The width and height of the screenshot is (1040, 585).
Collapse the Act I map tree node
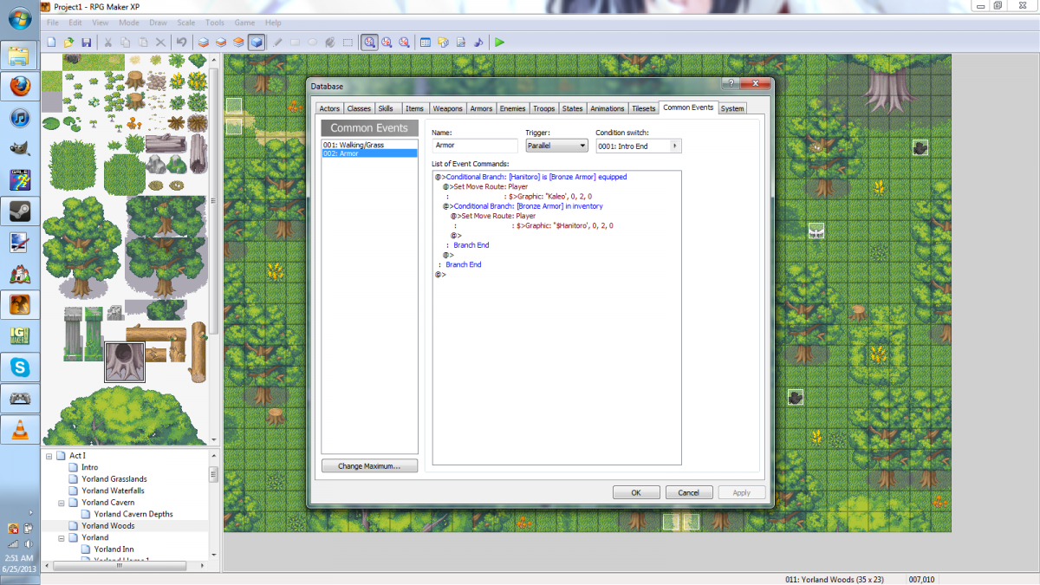(49, 456)
